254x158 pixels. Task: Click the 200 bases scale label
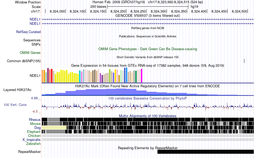pos(98,7)
